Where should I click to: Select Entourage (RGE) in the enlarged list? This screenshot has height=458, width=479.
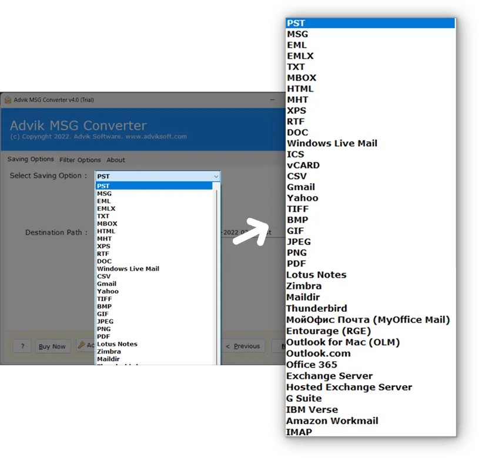coord(329,331)
